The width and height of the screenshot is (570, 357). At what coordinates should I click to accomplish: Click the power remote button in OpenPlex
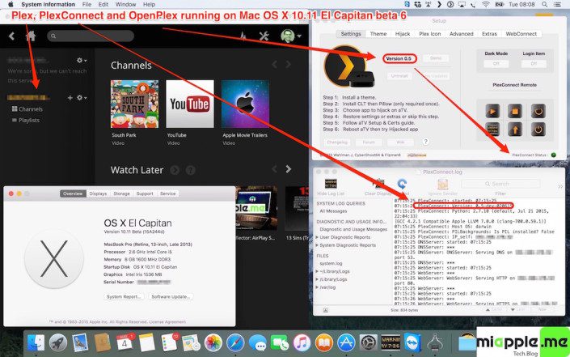click(538, 130)
